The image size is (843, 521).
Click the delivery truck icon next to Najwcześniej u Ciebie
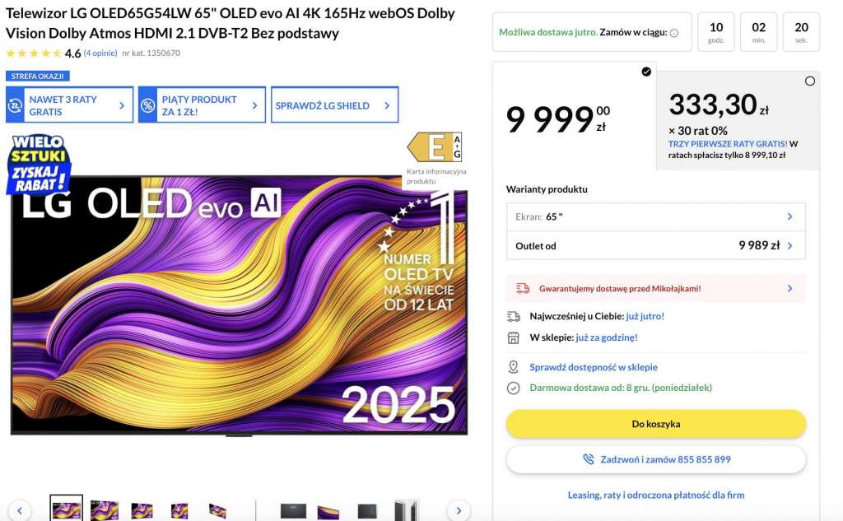(515, 315)
